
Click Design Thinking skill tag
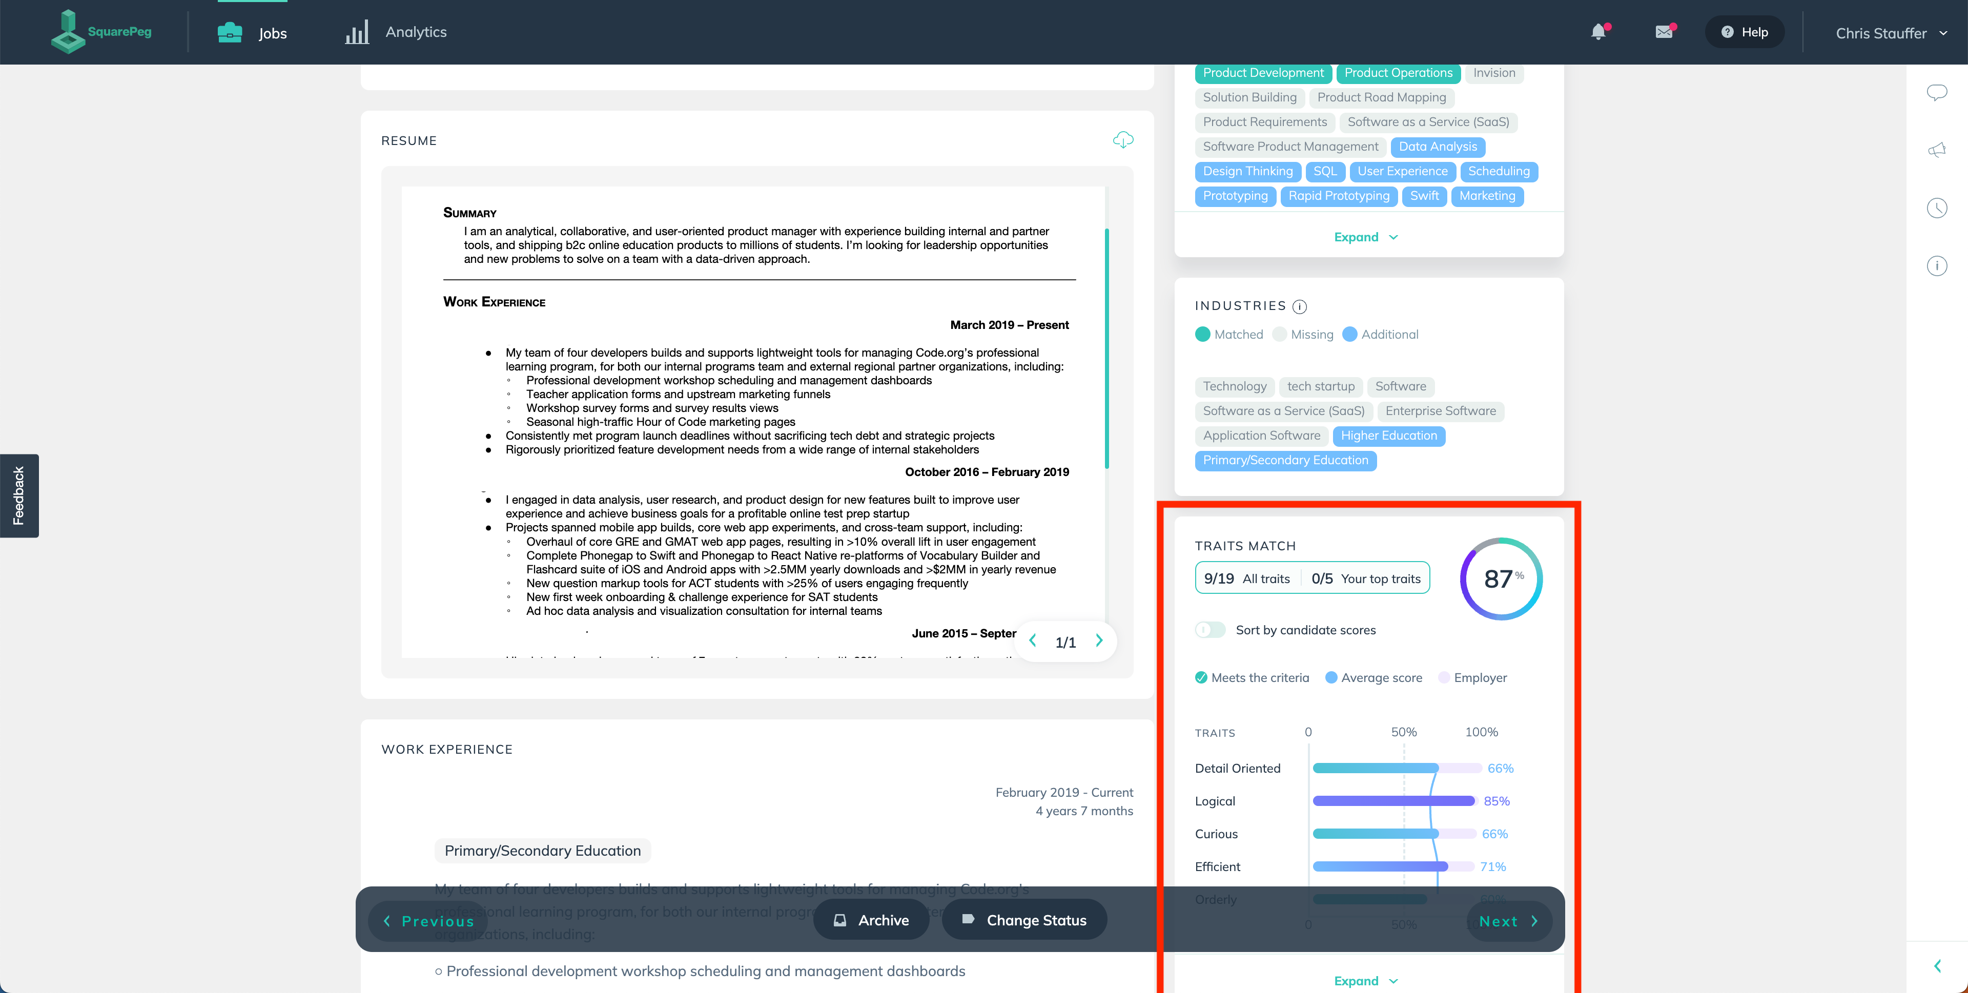[1247, 171]
